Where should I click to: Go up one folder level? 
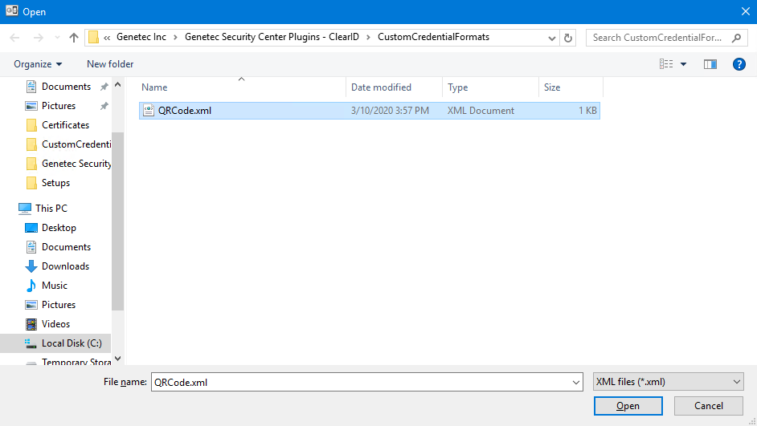[73, 38]
